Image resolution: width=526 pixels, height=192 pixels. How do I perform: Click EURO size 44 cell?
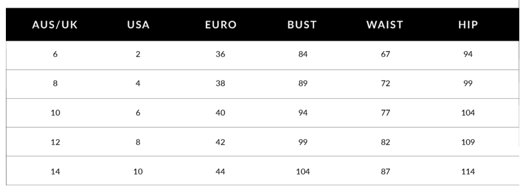[x=220, y=171]
